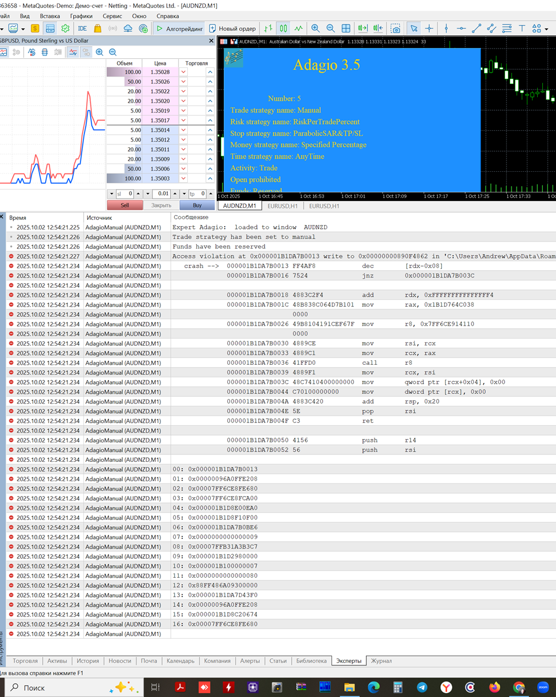Draw a vertical line object
This screenshot has height=697, width=556.
pyautogui.click(x=446, y=28)
